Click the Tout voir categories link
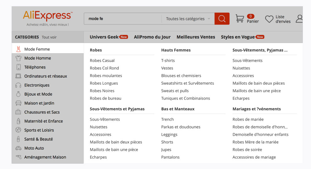Image resolution: width=311 pixels, height=169 pixels. click(x=49, y=37)
